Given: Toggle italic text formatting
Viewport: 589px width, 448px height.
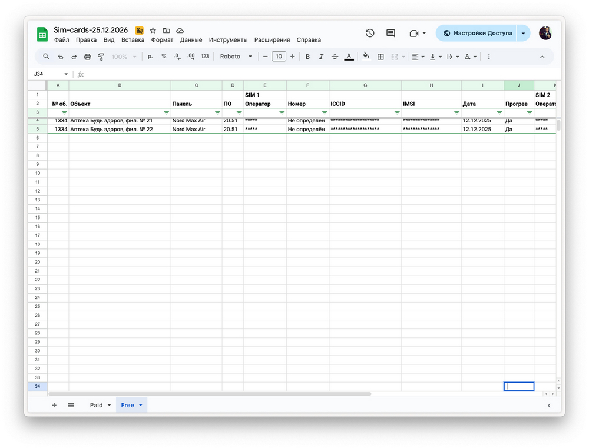Looking at the screenshot, I should click(x=321, y=57).
